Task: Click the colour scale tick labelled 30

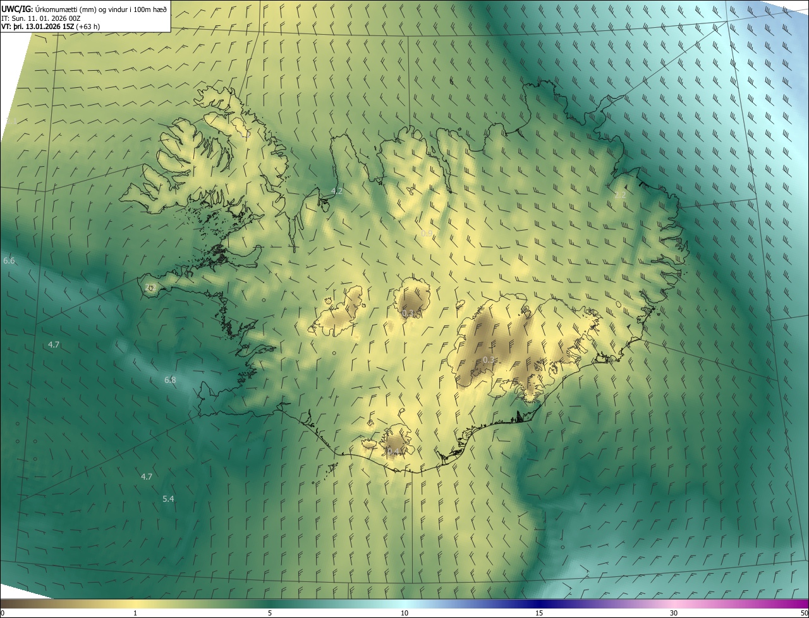Action: pyautogui.click(x=674, y=613)
